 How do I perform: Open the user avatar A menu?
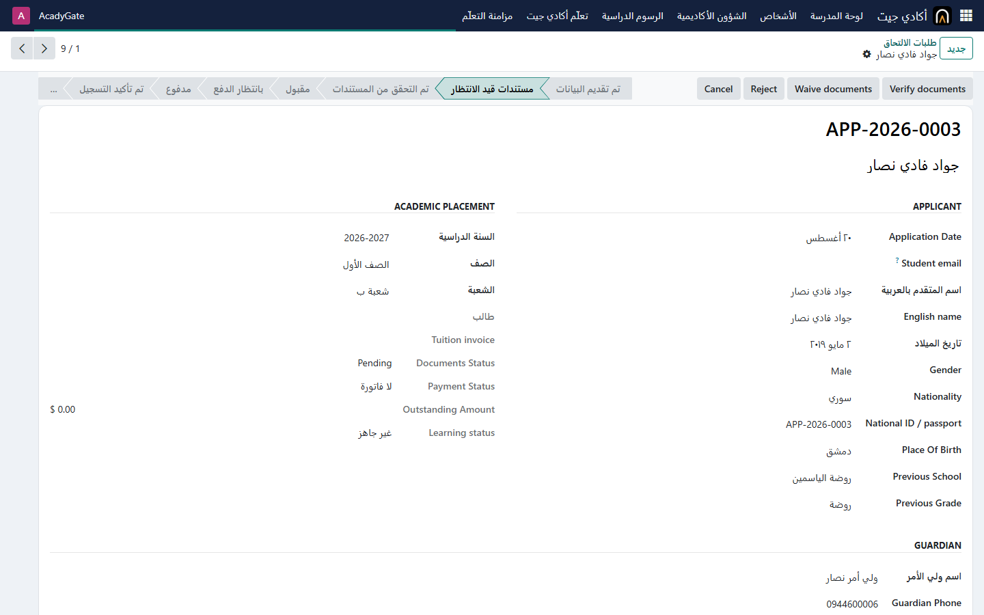[x=21, y=16]
